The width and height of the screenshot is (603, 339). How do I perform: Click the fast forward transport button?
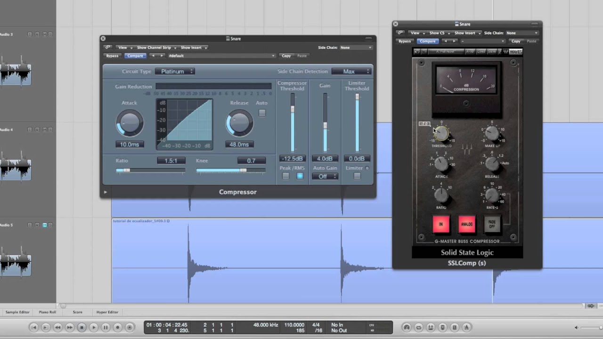point(70,327)
